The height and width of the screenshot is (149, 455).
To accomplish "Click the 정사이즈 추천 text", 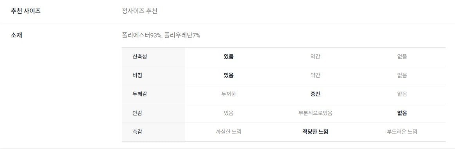I will tap(139, 11).
